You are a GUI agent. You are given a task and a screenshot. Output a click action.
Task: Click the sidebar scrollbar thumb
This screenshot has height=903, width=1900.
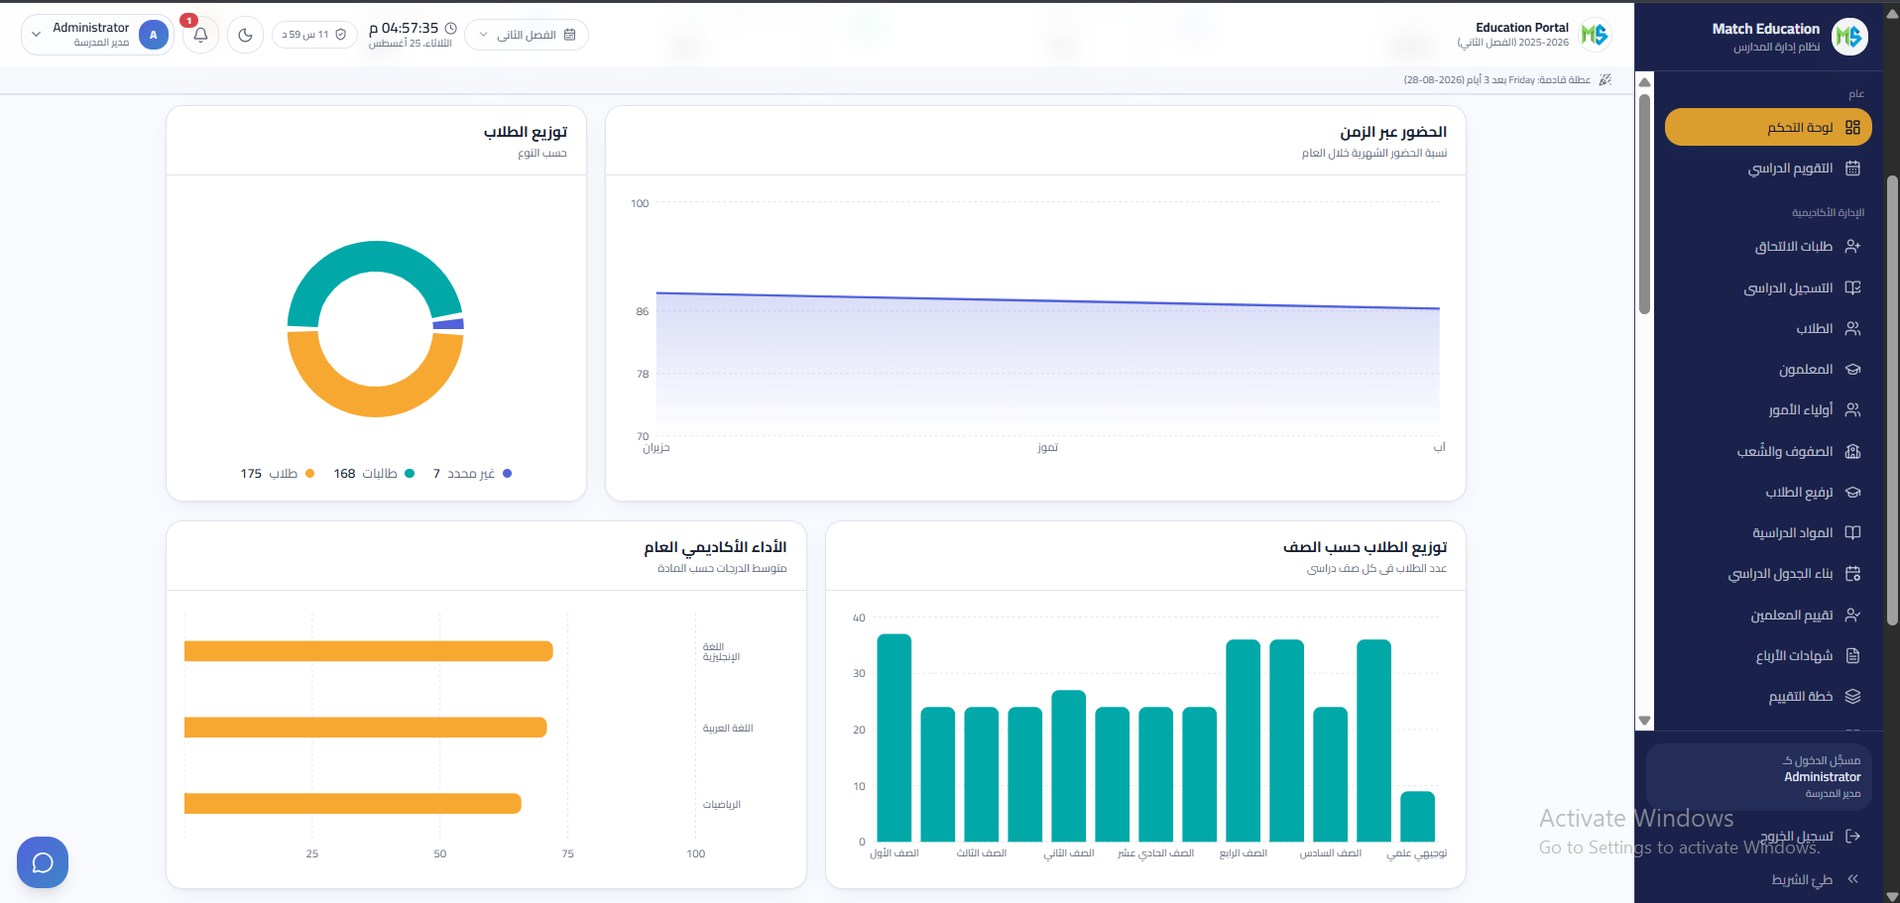pos(1645,204)
